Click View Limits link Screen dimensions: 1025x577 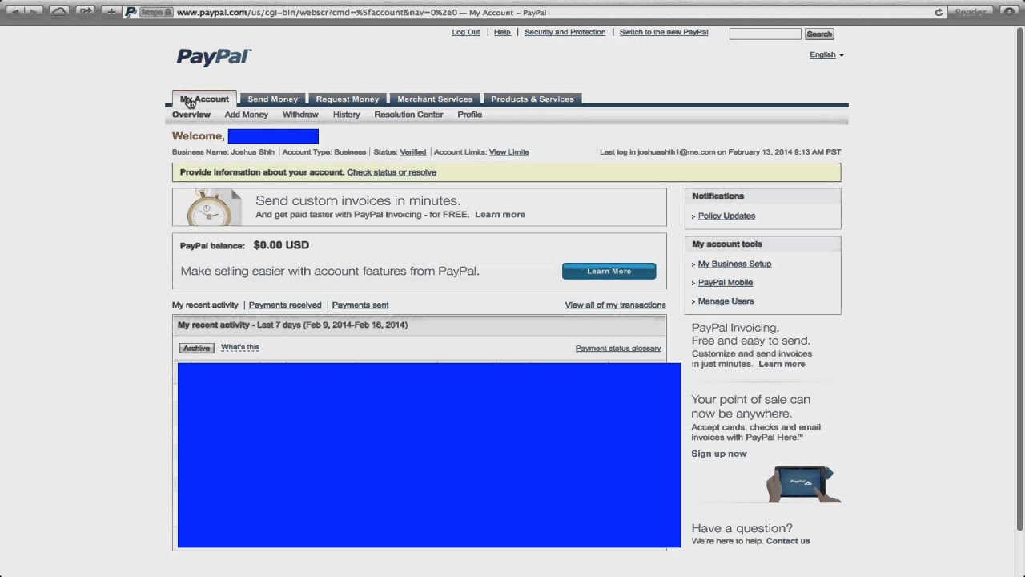[509, 152]
